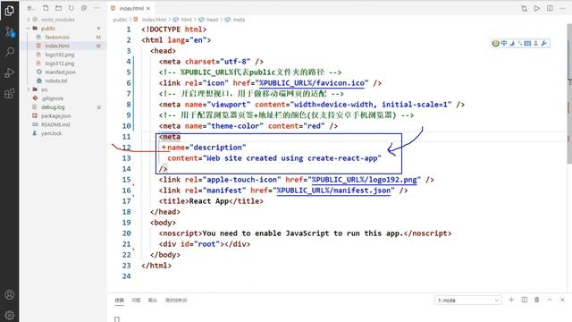
Task: Open logo192.png in Explorer
Action: (x=60, y=55)
